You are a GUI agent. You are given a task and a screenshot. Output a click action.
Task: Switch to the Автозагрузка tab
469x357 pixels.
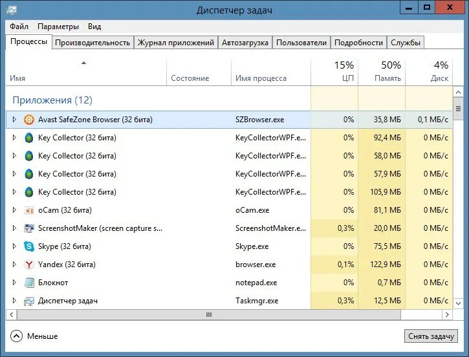(245, 43)
